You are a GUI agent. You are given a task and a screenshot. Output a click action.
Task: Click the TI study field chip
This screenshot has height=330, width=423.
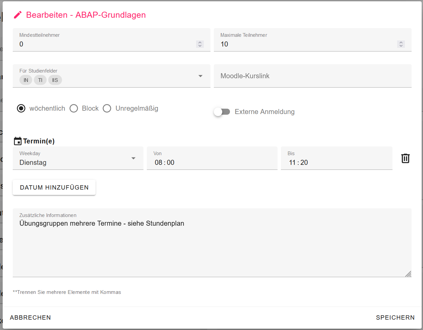pyautogui.click(x=40, y=80)
